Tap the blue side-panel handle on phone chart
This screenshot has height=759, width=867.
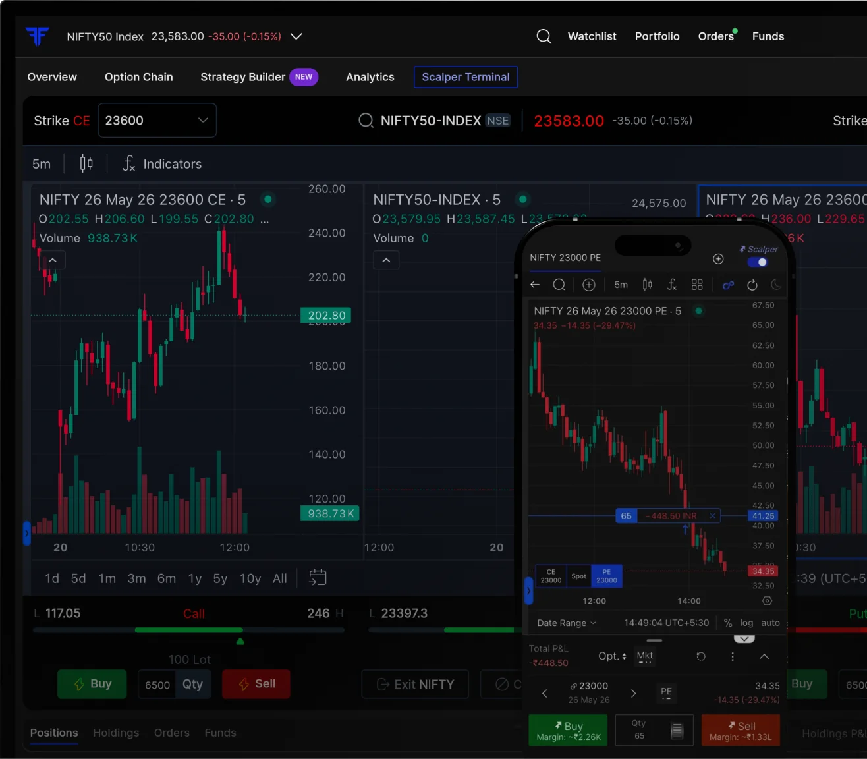(x=528, y=591)
